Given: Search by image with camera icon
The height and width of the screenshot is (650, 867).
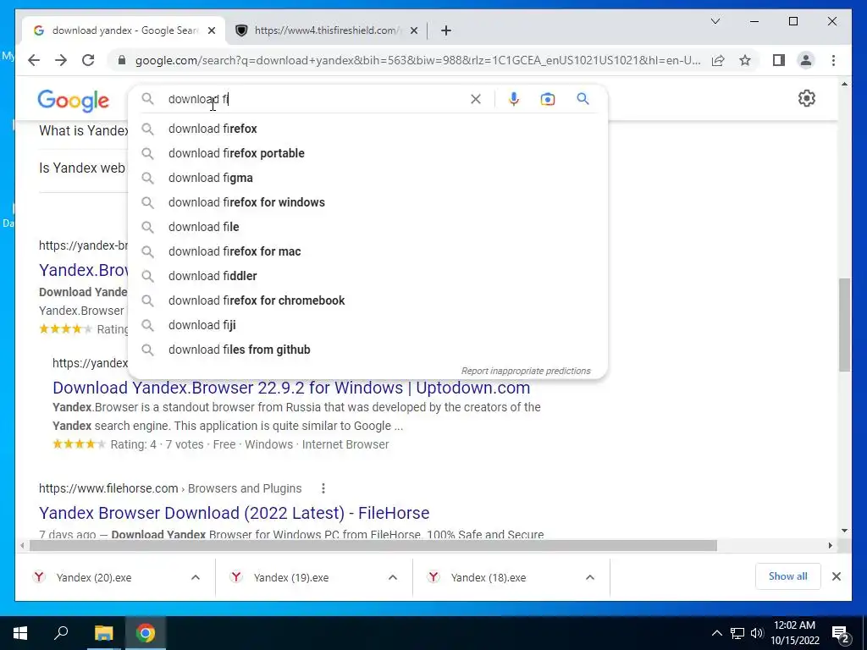Looking at the screenshot, I should tap(548, 99).
